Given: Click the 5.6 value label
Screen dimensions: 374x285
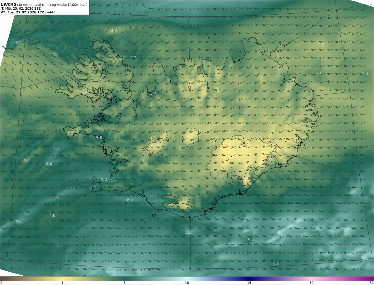Looking at the screenshot, I should (99, 138).
